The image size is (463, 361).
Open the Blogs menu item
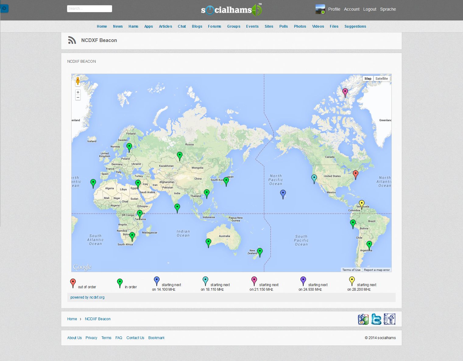click(197, 26)
